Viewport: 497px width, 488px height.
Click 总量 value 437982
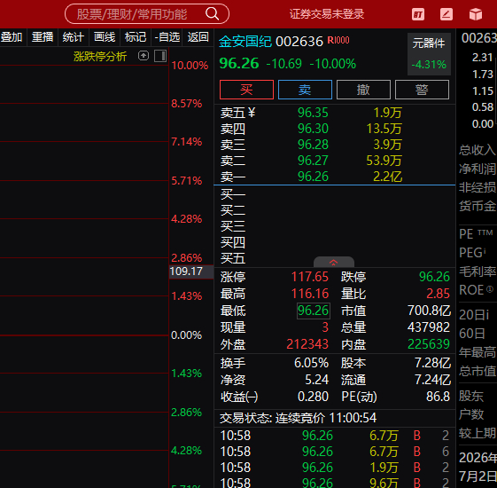point(429,327)
